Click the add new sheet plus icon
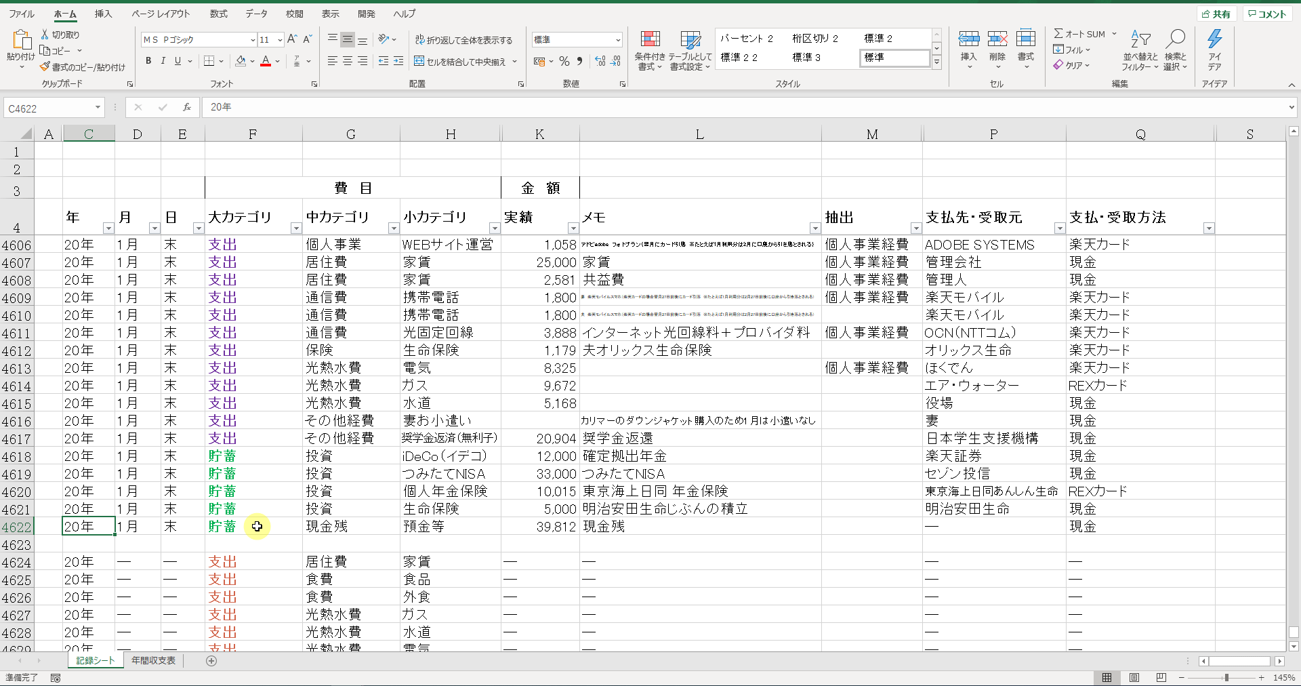This screenshot has height=686, width=1301. (x=211, y=661)
